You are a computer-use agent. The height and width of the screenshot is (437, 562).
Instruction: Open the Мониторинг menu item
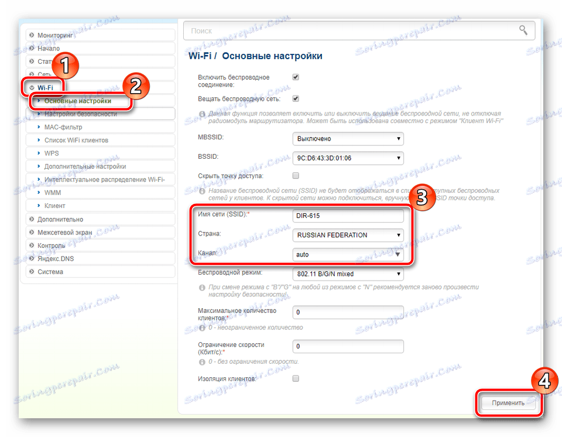coord(100,35)
